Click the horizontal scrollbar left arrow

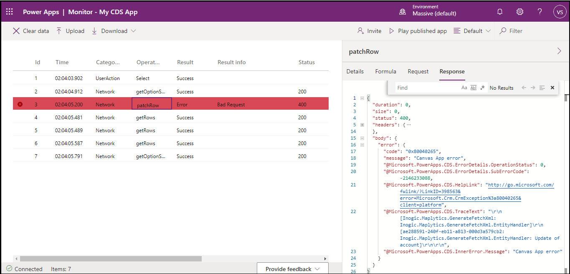pyautogui.click(x=16, y=259)
